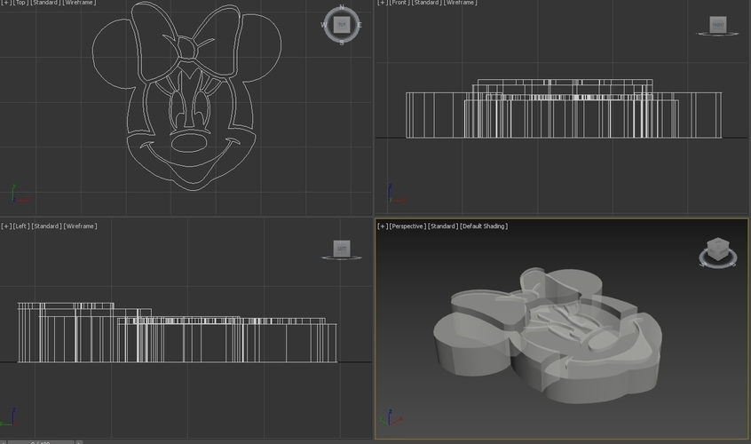Open the [+] general menu of the Front viewport
The width and height of the screenshot is (751, 444).
point(383,3)
